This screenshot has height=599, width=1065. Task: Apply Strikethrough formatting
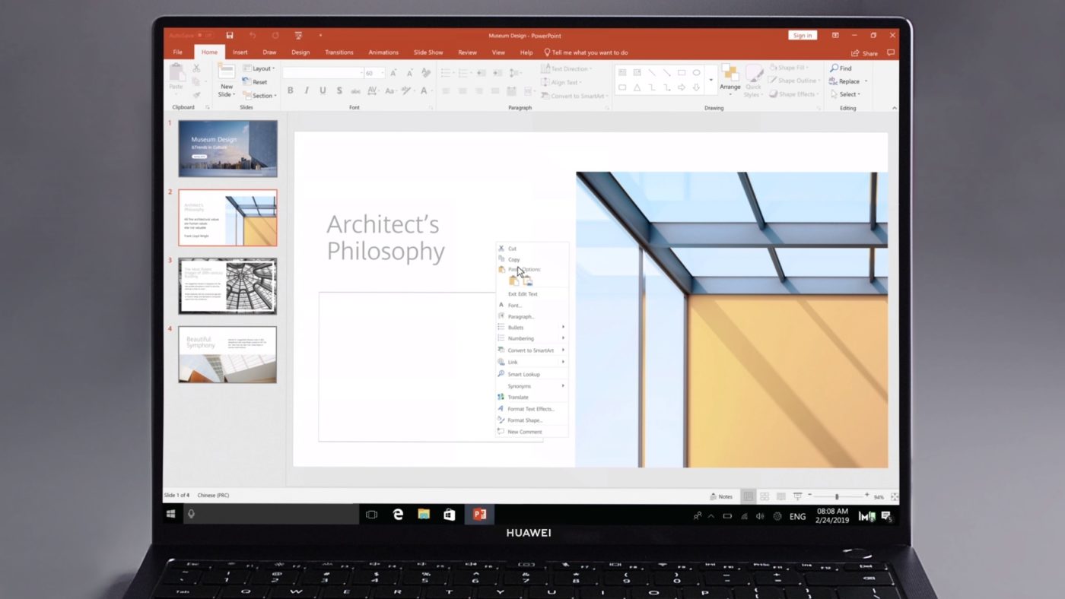pos(355,90)
